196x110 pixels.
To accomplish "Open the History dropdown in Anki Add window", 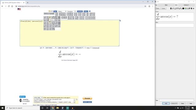I will click(x=174, y=104).
